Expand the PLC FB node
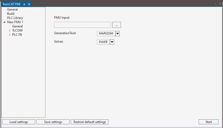 click(x=10, y=35)
